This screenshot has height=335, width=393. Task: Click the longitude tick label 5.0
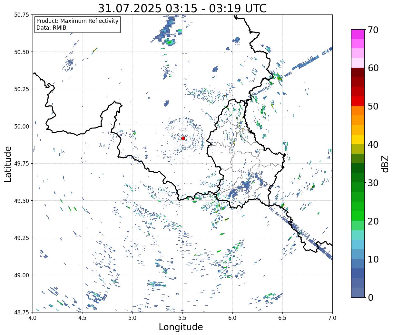(x=132, y=318)
